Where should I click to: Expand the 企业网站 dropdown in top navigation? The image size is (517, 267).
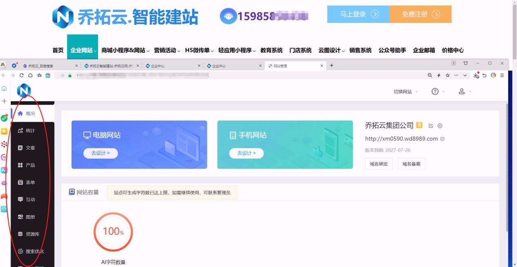click(x=82, y=50)
